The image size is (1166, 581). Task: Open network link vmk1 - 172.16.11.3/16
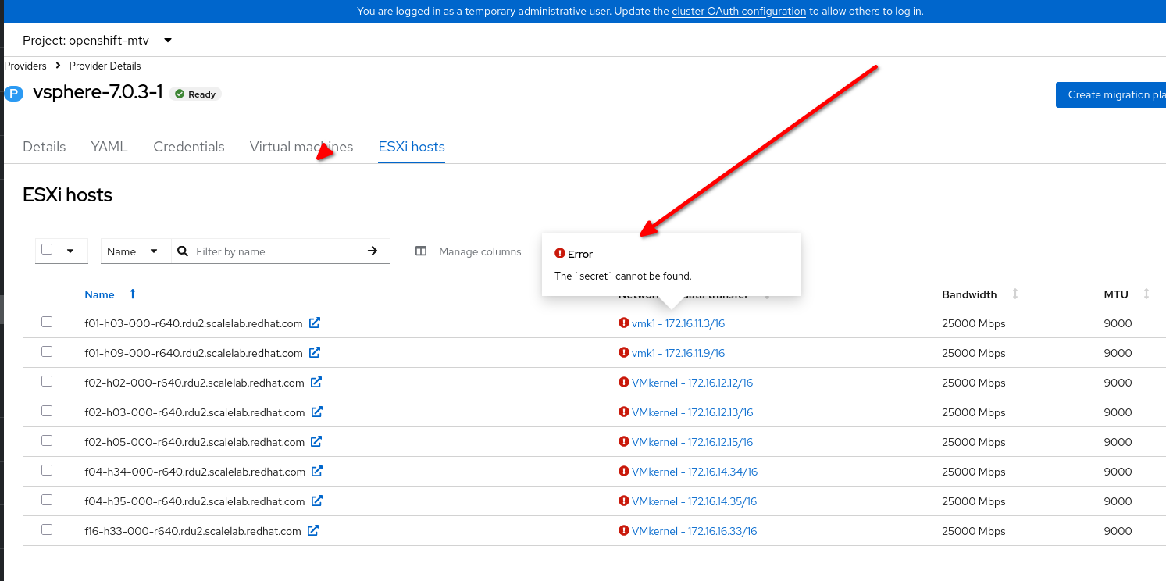coord(678,323)
